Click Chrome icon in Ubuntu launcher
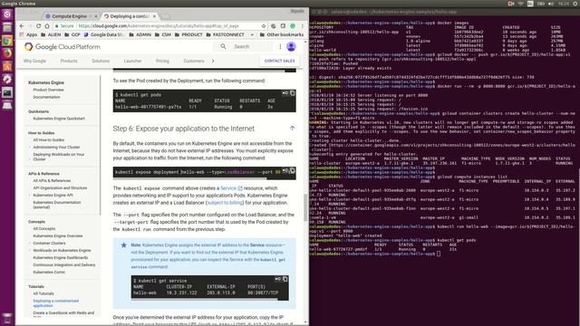580x326 pixels. click(7, 41)
